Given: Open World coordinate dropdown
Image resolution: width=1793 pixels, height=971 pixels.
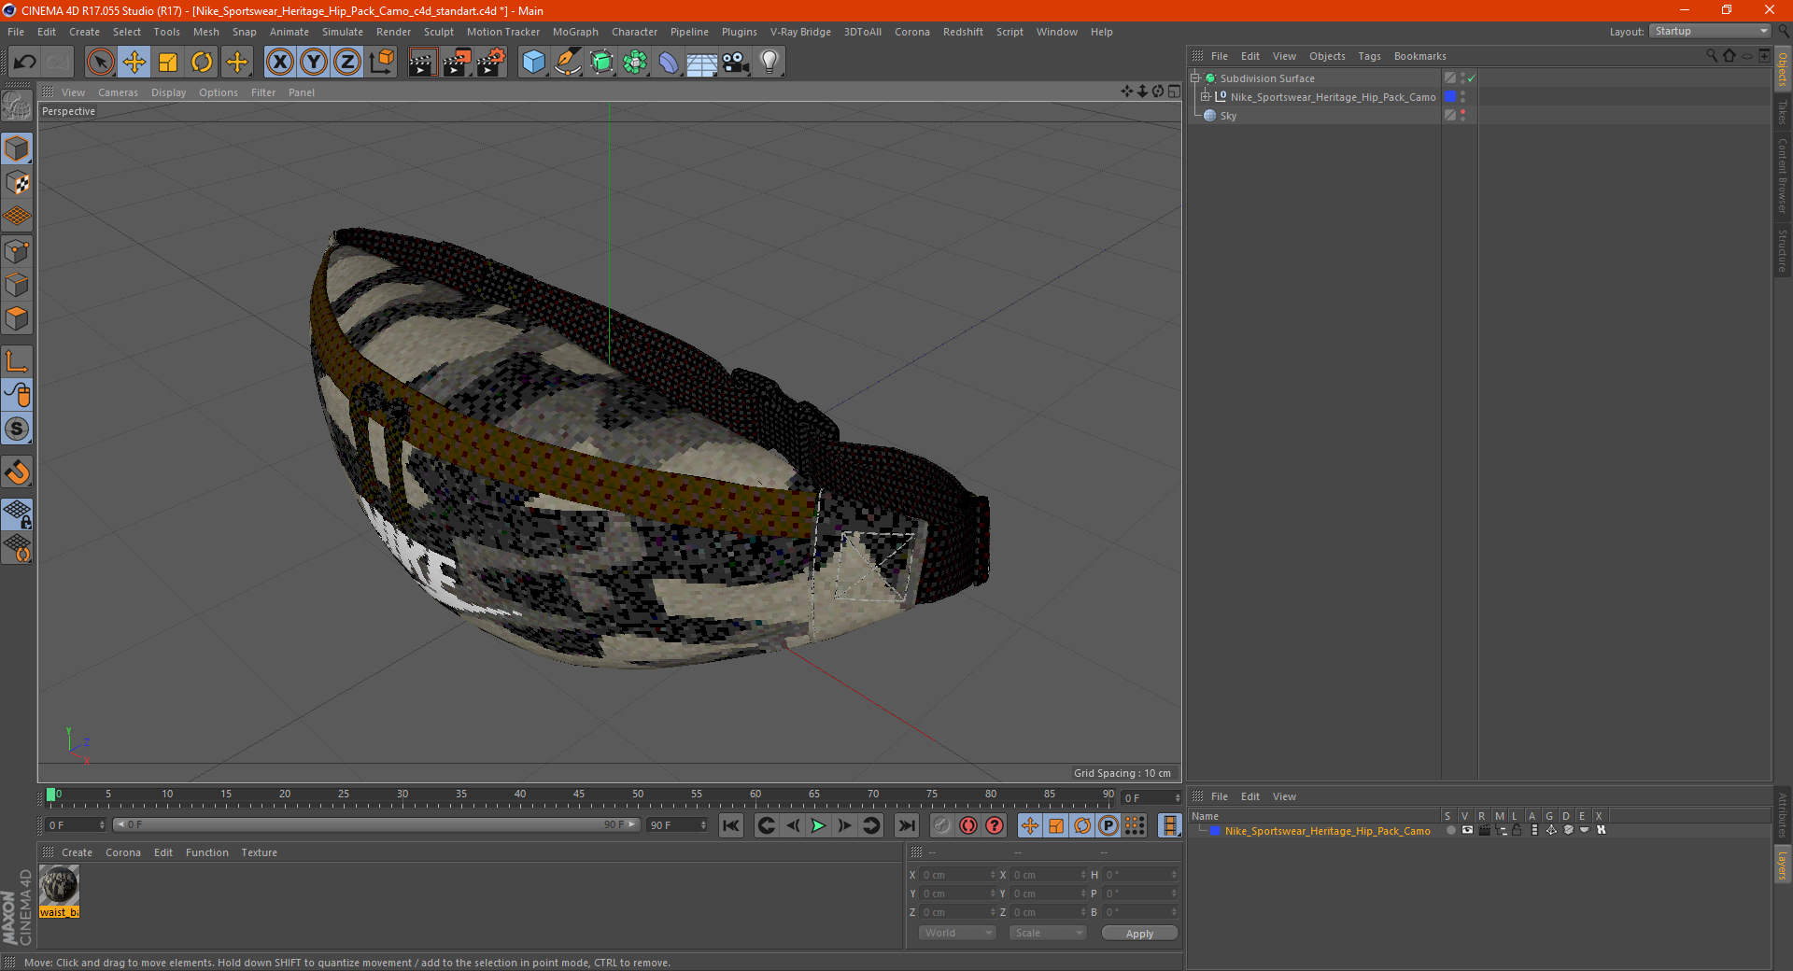Looking at the screenshot, I should pos(957,933).
